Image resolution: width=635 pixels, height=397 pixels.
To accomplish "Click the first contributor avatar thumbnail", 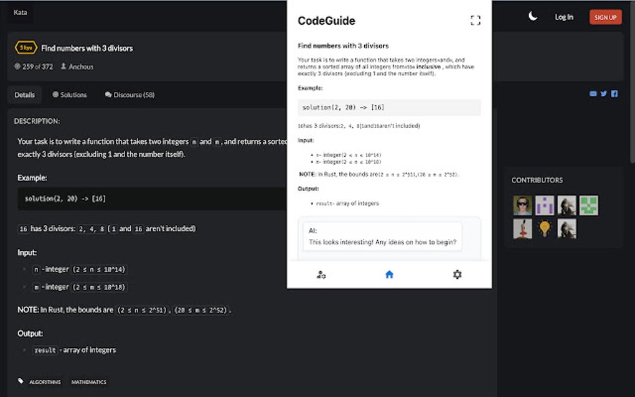I will (x=522, y=205).
